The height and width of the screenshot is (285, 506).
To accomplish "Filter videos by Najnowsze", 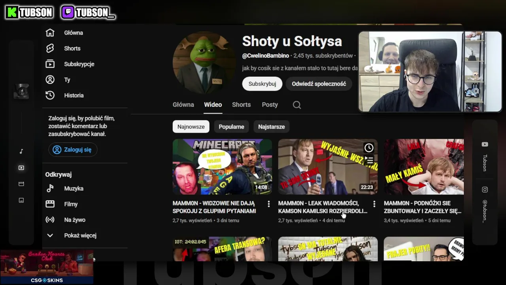I will pyautogui.click(x=191, y=127).
